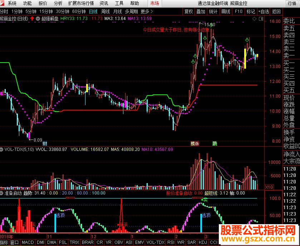Select the VR indicator
This screenshot has height=246, width=300.
point(108,242)
